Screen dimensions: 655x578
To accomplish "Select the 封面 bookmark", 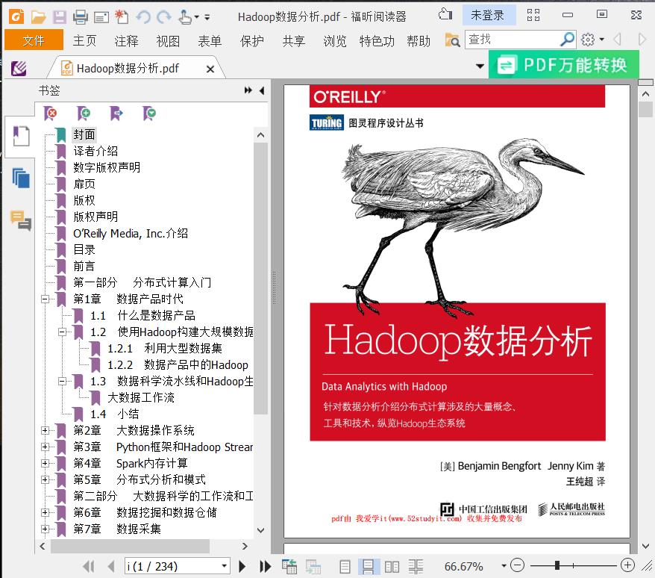I will tap(84, 134).
